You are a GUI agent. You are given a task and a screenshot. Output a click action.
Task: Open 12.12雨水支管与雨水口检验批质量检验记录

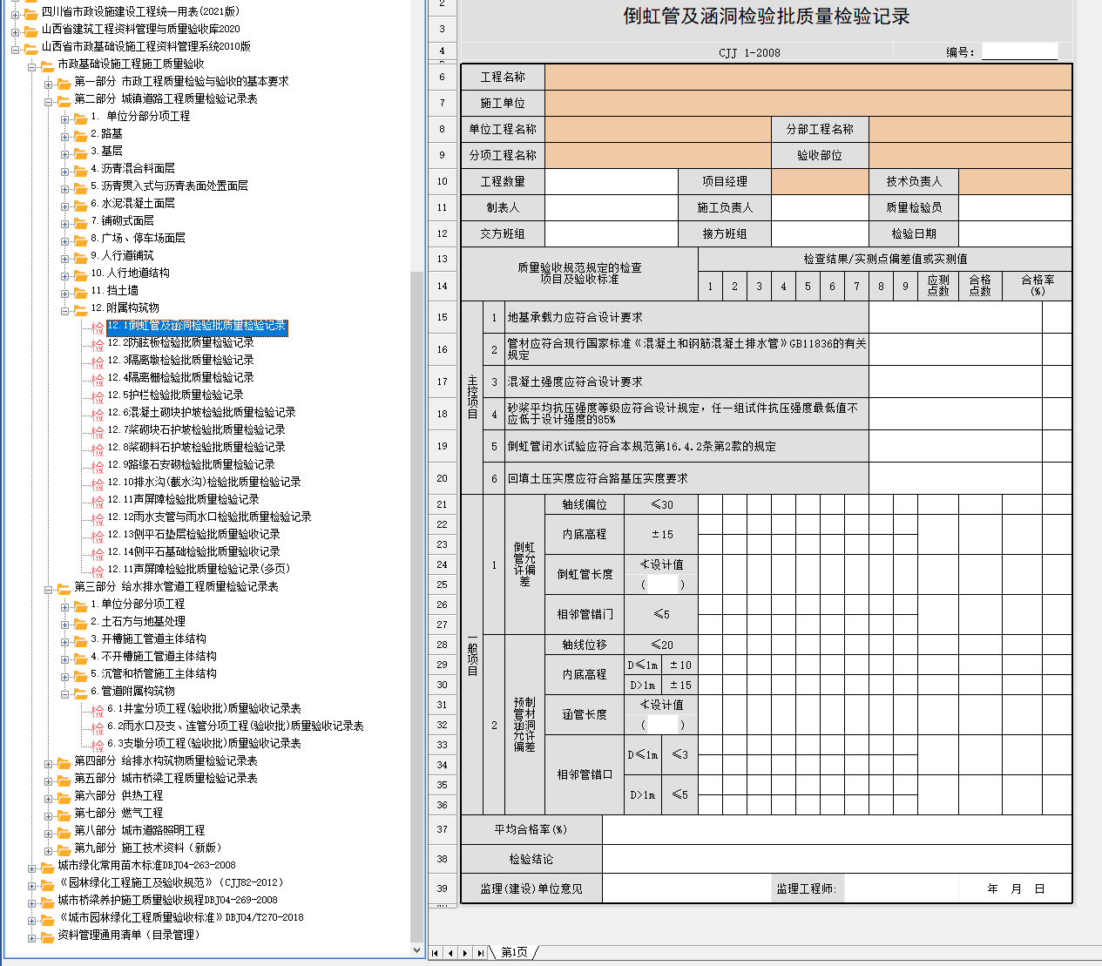[209, 517]
